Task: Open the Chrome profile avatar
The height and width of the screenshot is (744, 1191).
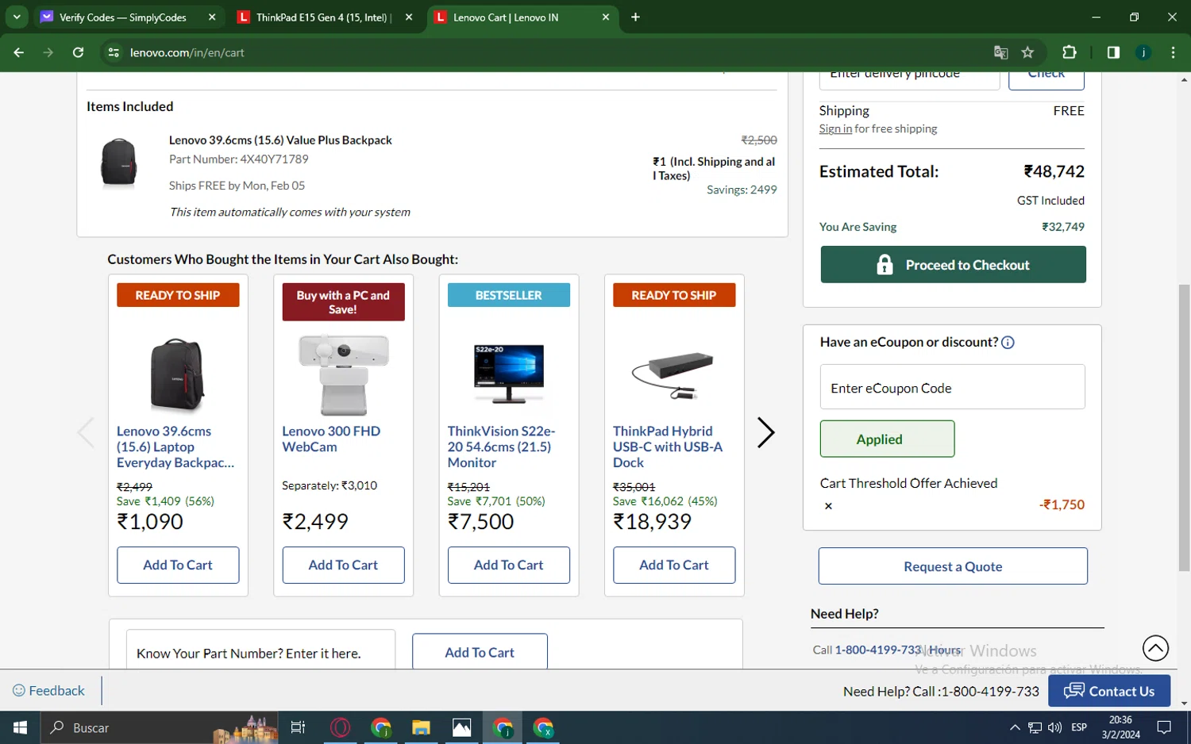Action: point(1143,52)
